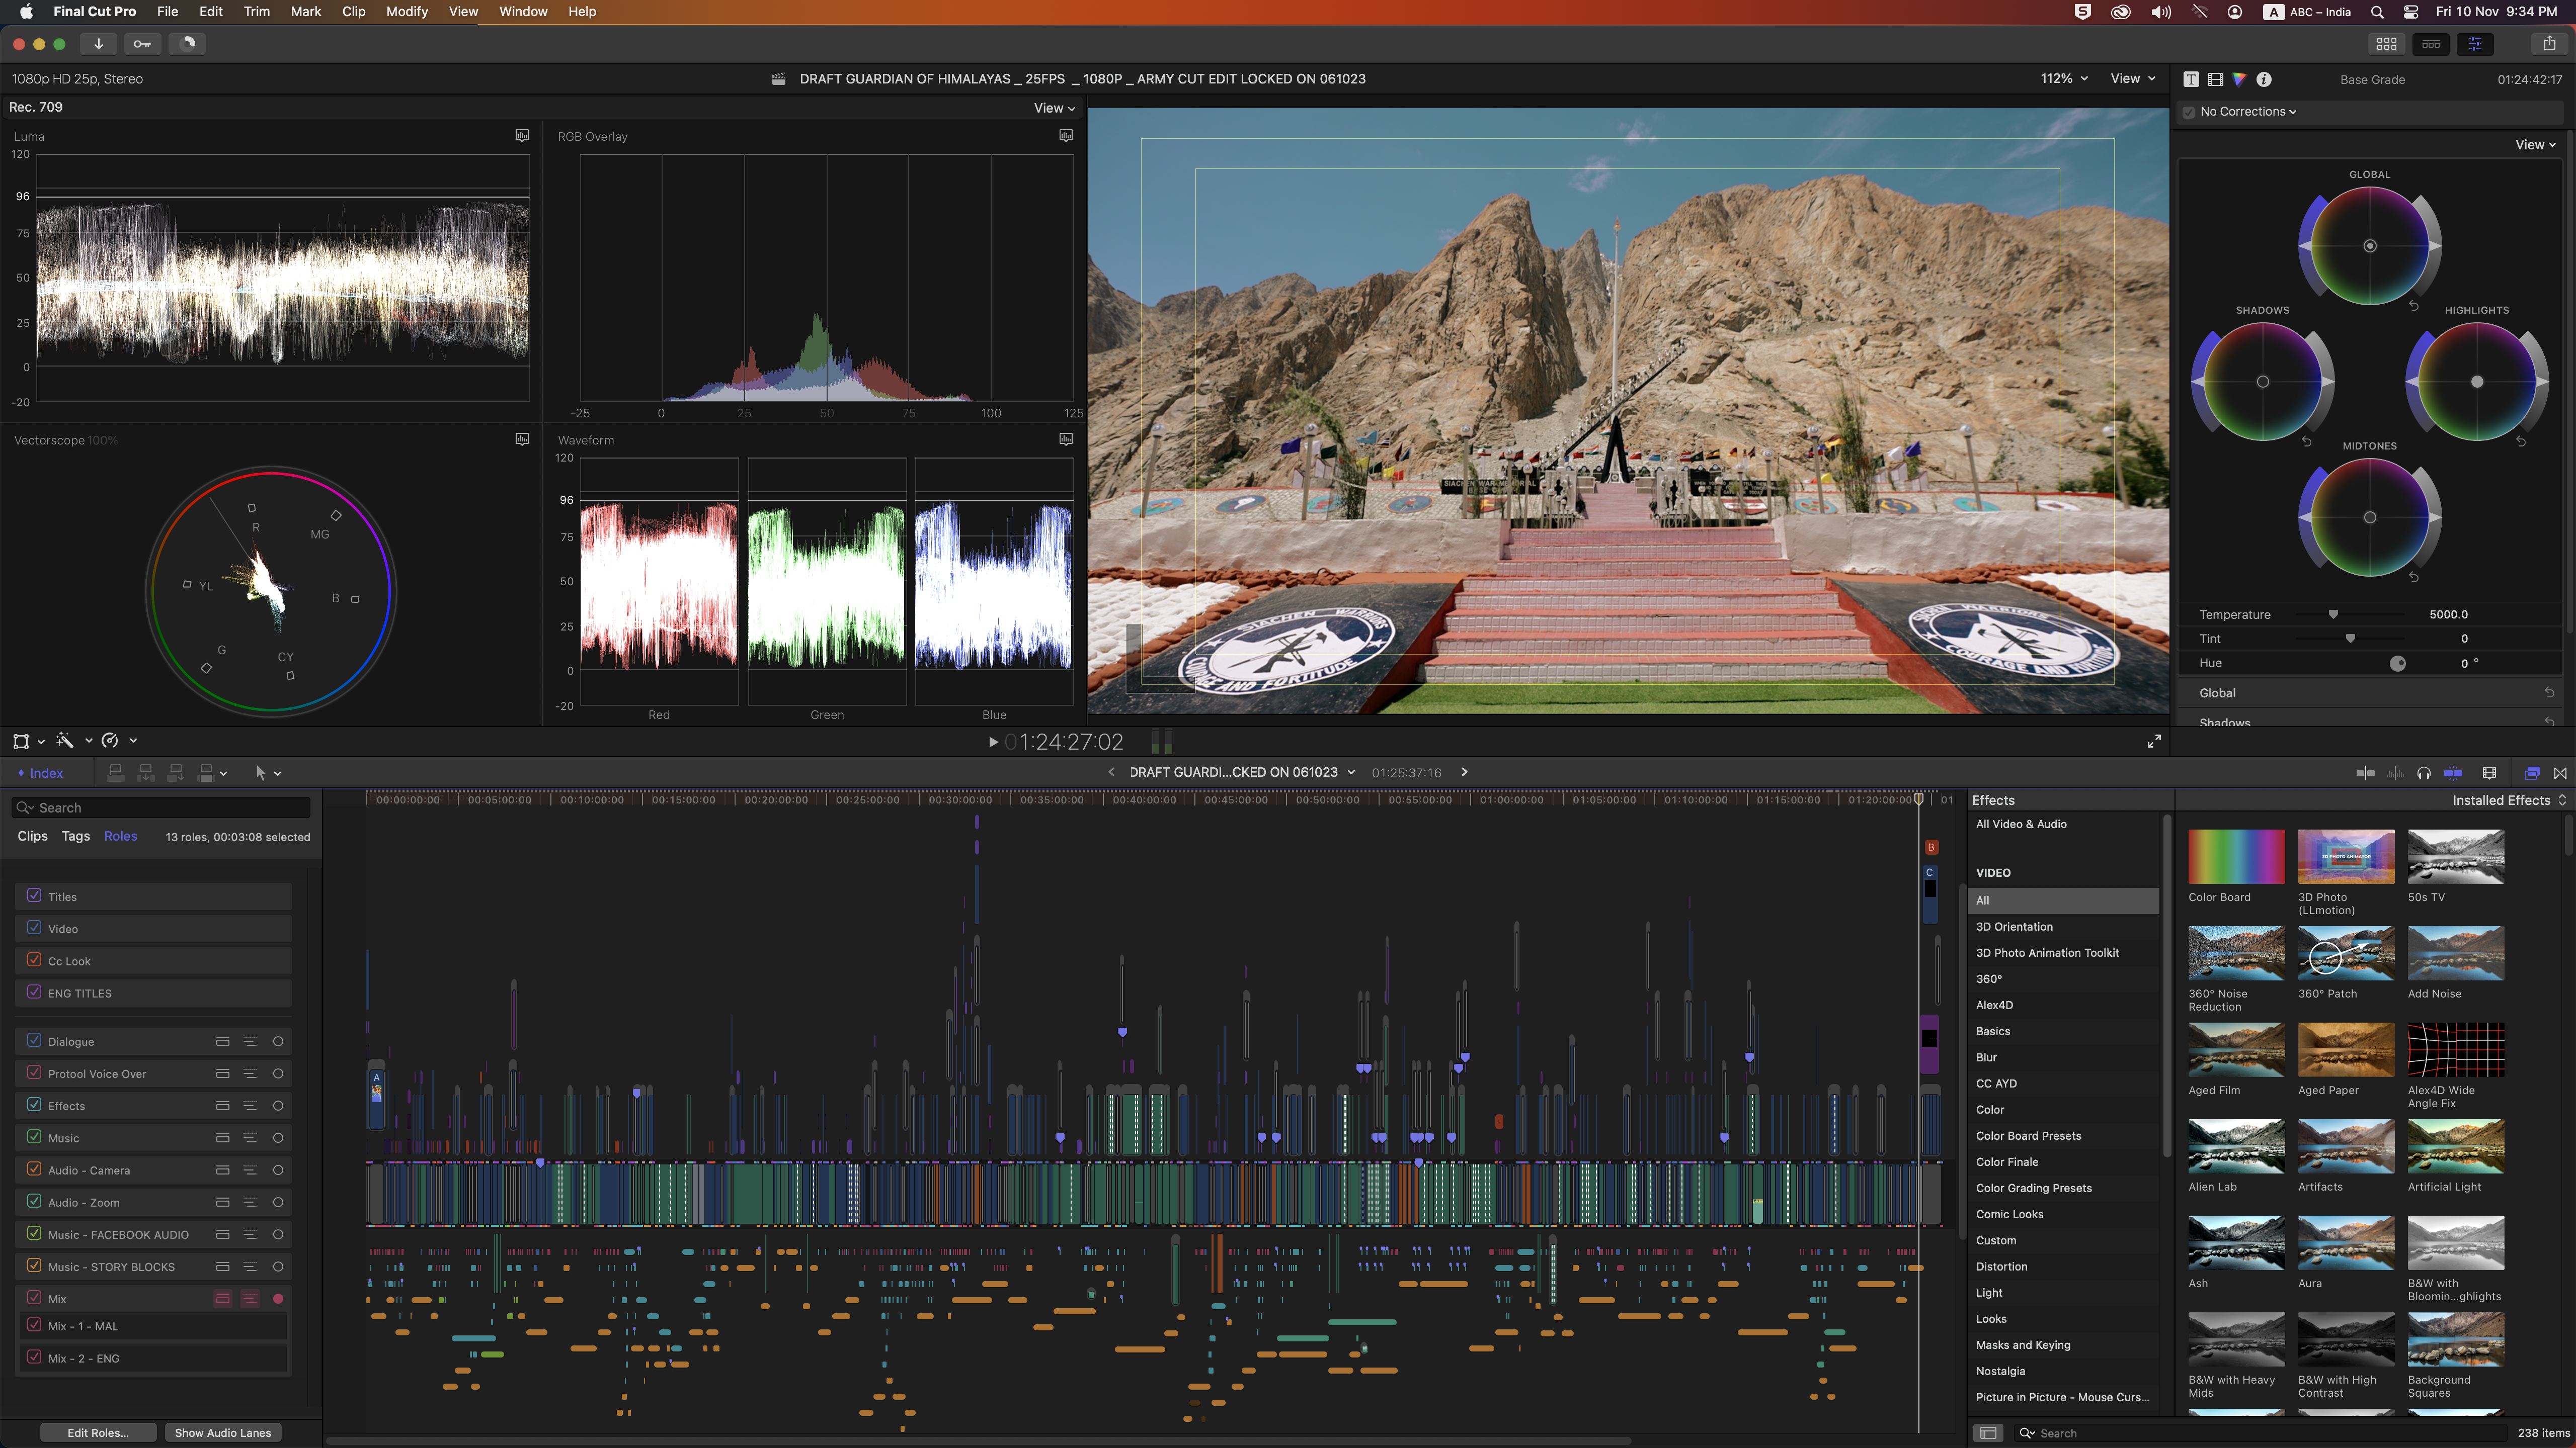Click the Luma scope settings icon
The height and width of the screenshot is (1448, 2576).
(x=521, y=135)
